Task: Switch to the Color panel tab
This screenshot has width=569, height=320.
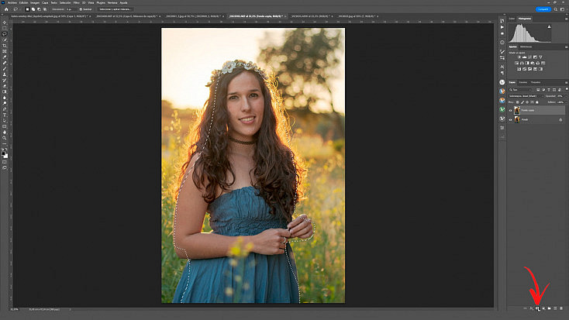Action: point(512,19)
